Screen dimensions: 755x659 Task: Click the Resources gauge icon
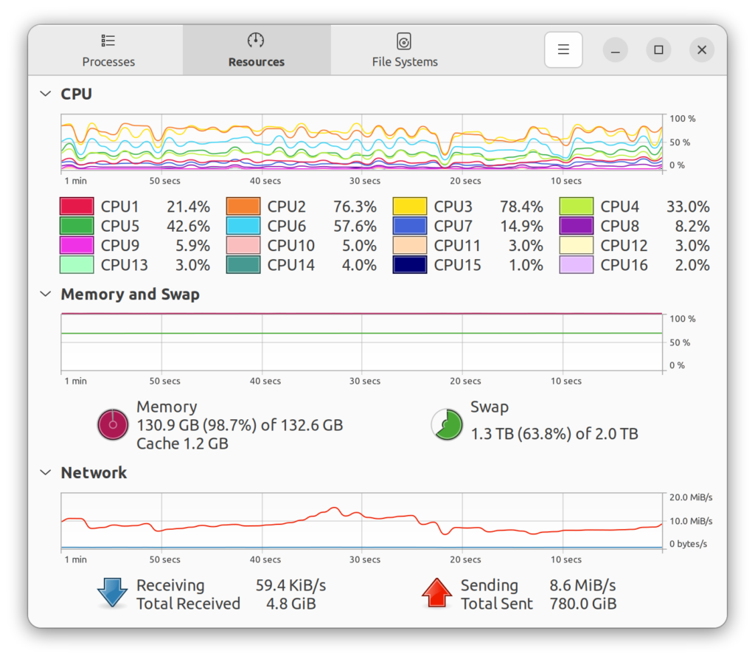pyautogui.click(x=256, y=41)
